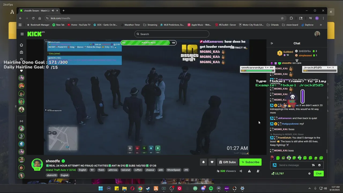This screenshot has width=343, height=193.
Task: Open Spotify from the taskbar
Action: [x=211, y=188]
